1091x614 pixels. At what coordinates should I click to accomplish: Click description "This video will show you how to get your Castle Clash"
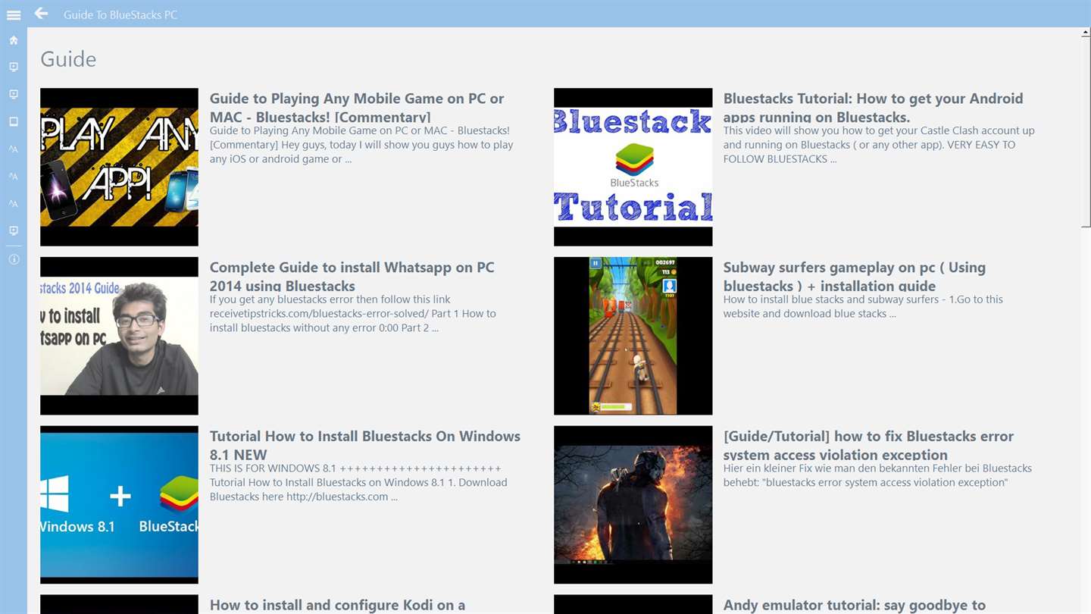(879, 145)
